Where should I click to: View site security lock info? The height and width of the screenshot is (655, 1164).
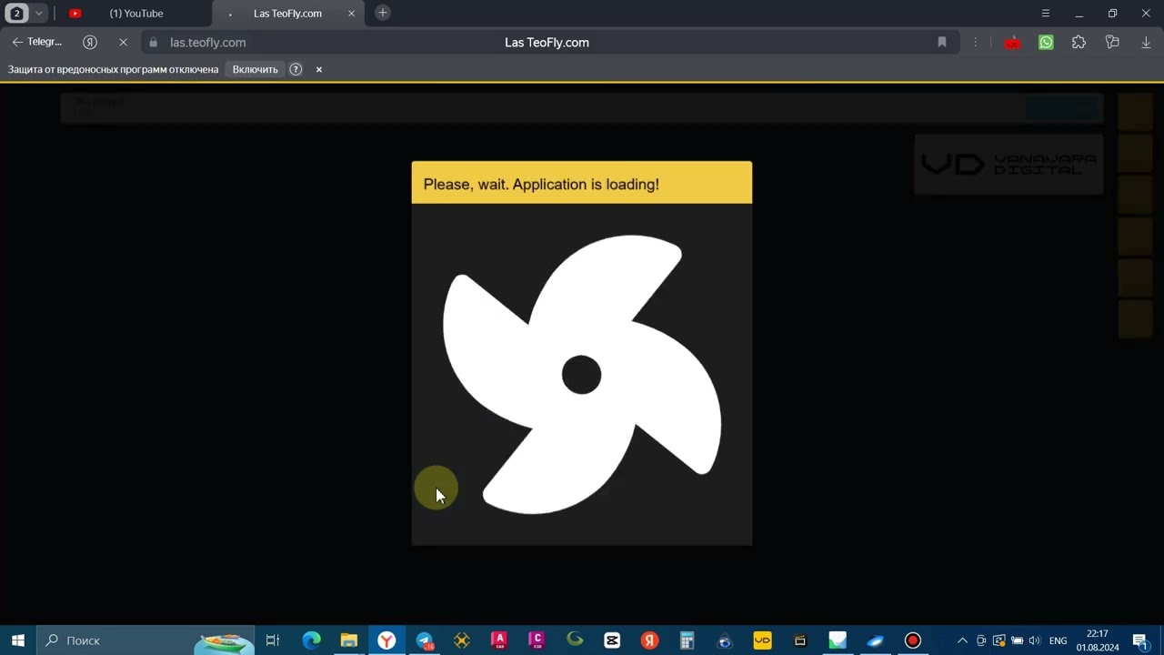coord(153,43)
